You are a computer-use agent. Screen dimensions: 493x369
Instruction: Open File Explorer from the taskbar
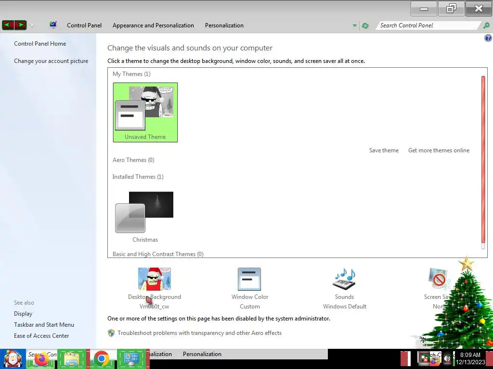pos(72,359)
